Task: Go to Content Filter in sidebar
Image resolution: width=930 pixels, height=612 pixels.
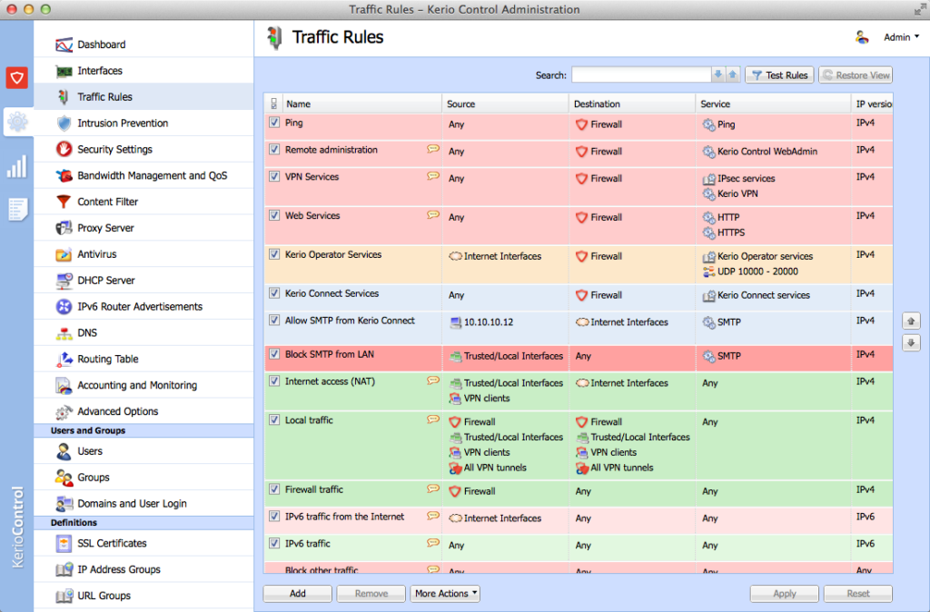Action: (107, 202)
